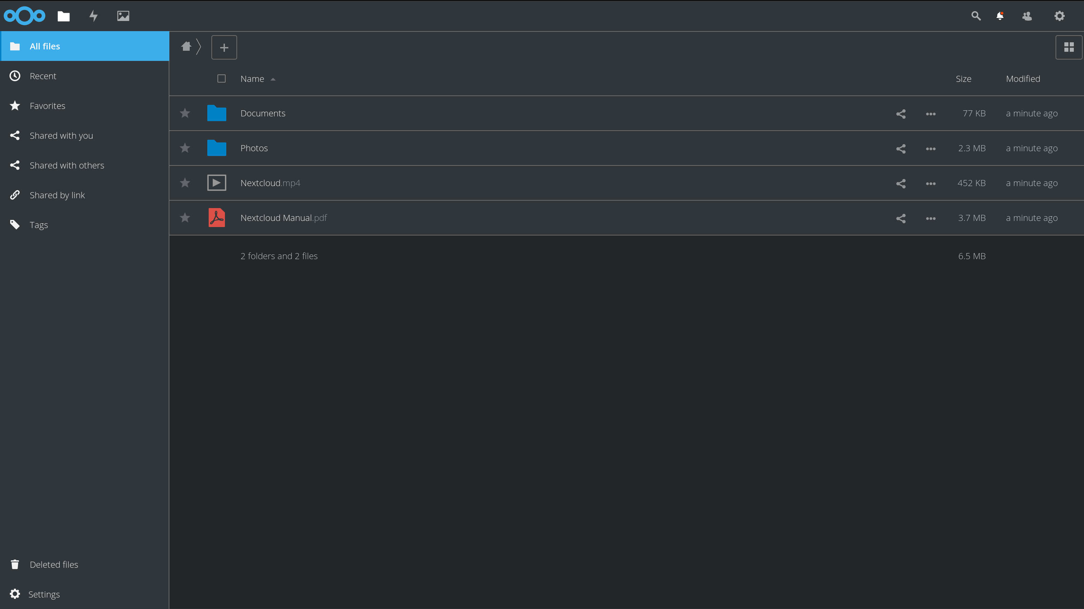Favorite Nextcloud.mp4 with star
The width and height of the screenshot is (1084, 609).
pyautogui.click(x=185, y=183)
